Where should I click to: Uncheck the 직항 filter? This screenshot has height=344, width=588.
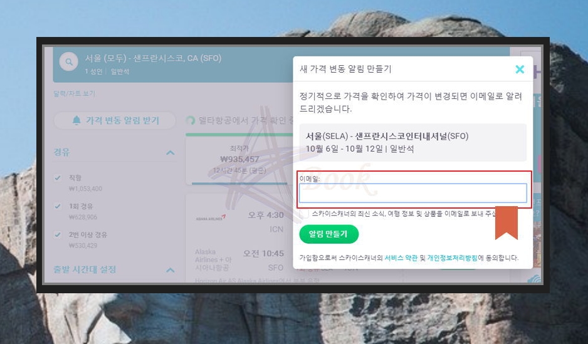pyautogui.click(x=58, y=177)
